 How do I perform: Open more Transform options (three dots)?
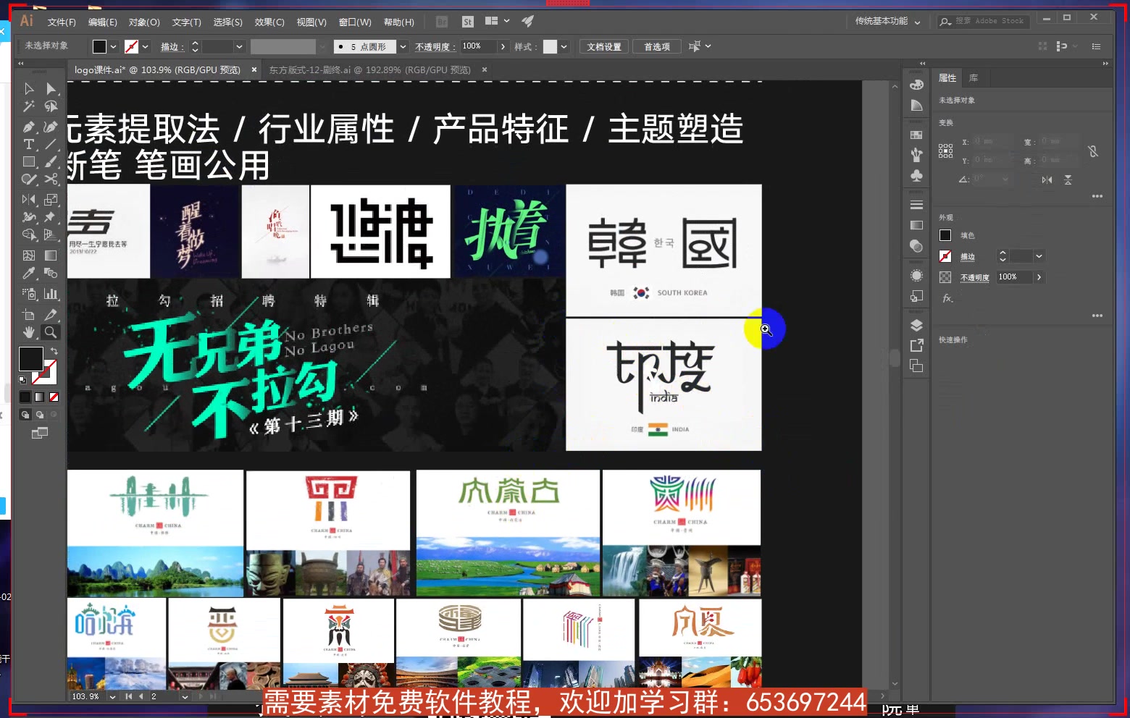click(1097, 196)
